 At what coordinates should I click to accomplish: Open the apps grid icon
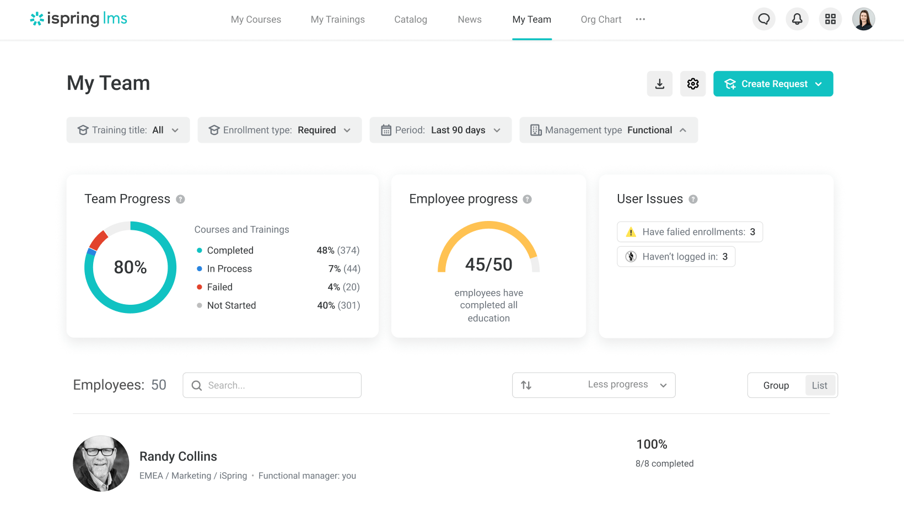pos(830,19)
